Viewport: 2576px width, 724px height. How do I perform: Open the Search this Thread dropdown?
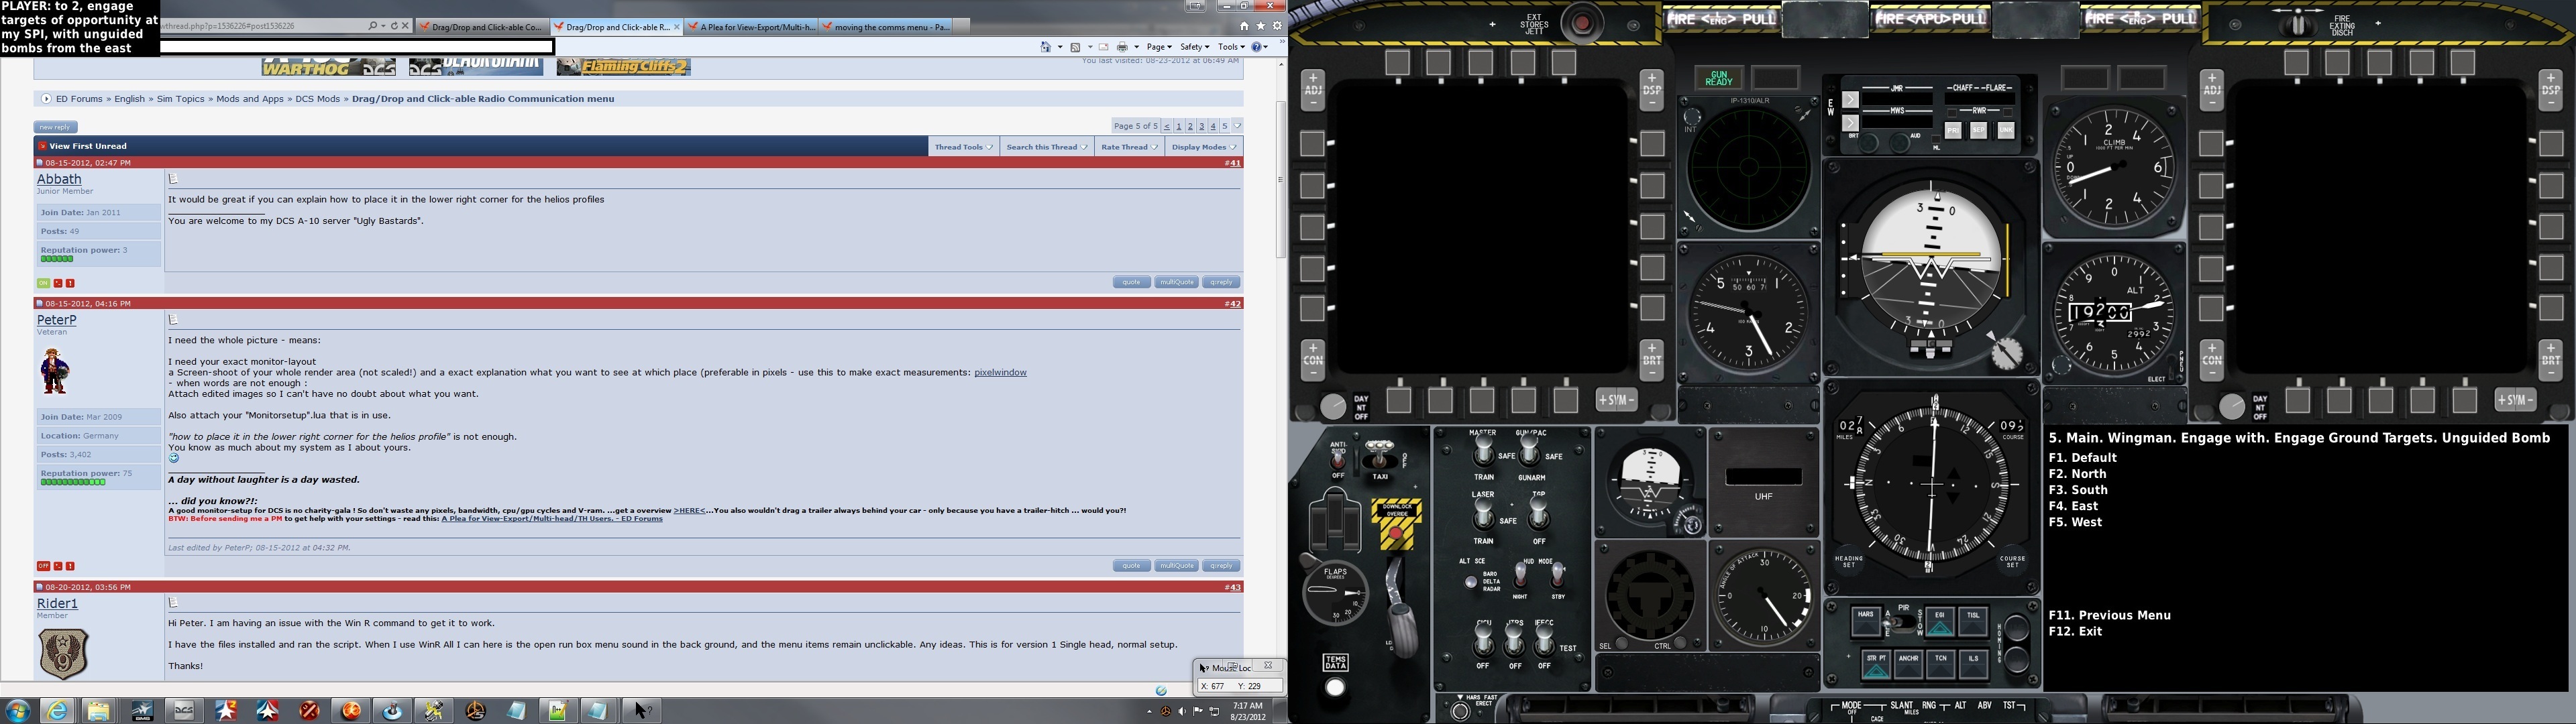(1047, 147)
